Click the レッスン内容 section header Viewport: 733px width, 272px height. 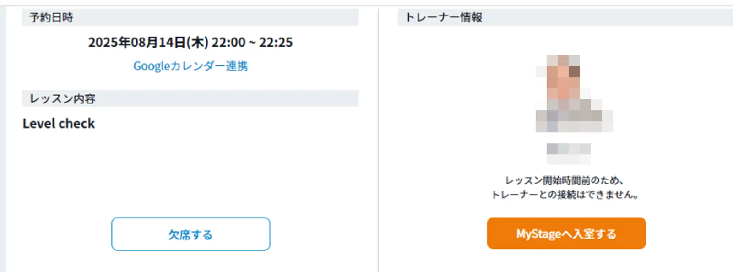click(62, 99)
